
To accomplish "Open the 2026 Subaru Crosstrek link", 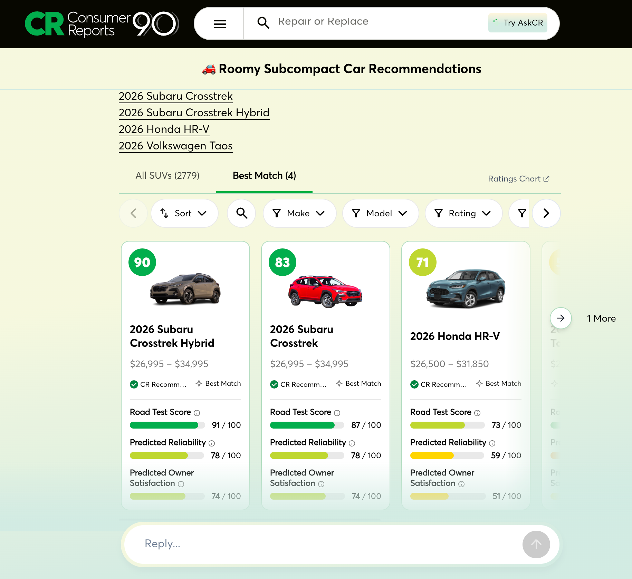I will [x=175, y=96].
